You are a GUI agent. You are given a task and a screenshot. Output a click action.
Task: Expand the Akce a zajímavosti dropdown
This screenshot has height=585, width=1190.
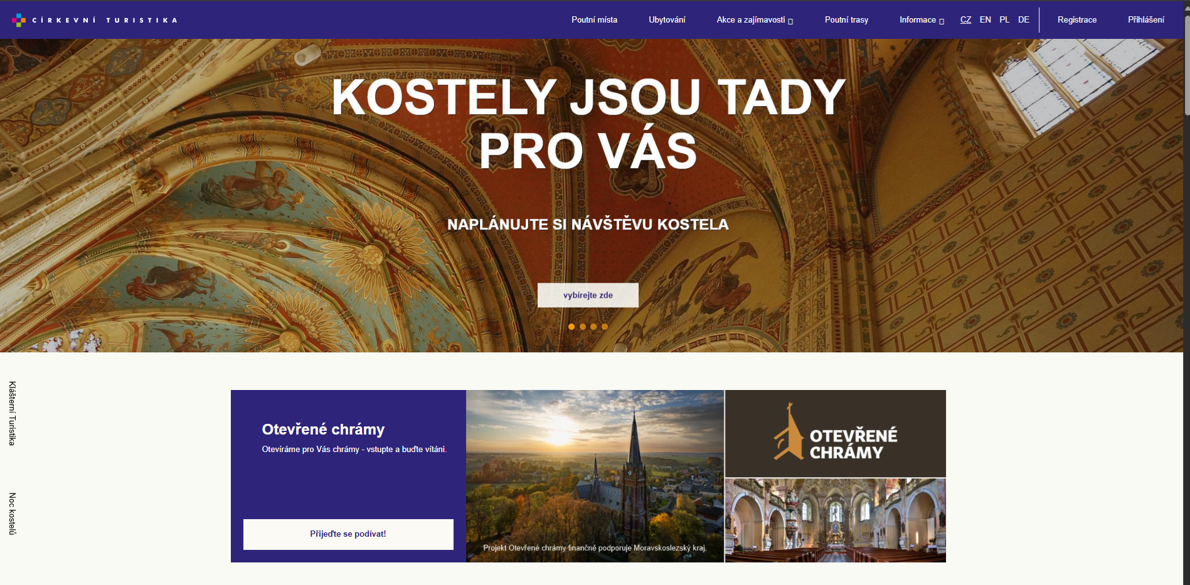pos(755,20)
